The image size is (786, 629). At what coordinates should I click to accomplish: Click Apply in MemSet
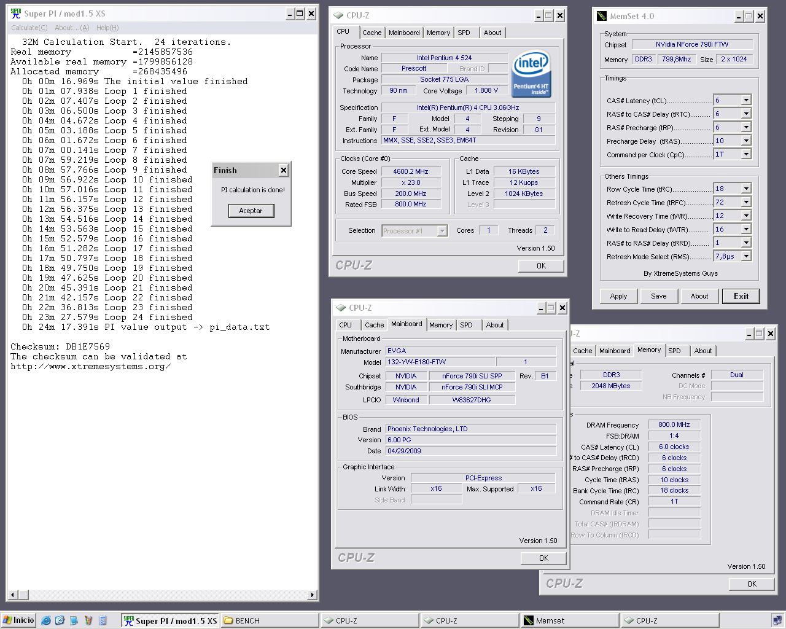[618, 296]
